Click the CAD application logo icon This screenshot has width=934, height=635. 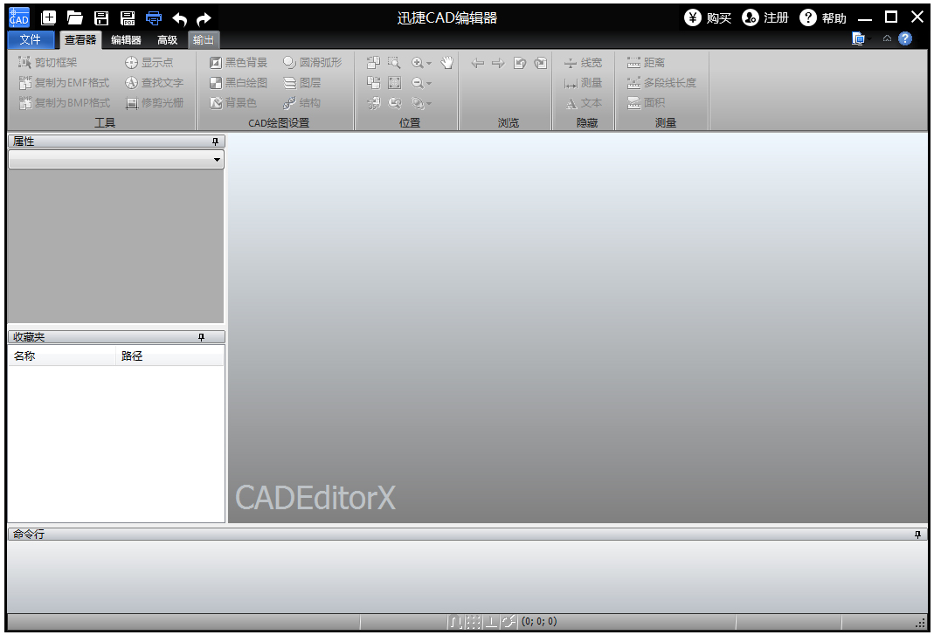19,17
